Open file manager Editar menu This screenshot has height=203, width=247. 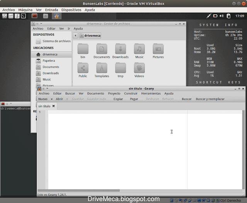click(x=51, y=29)
